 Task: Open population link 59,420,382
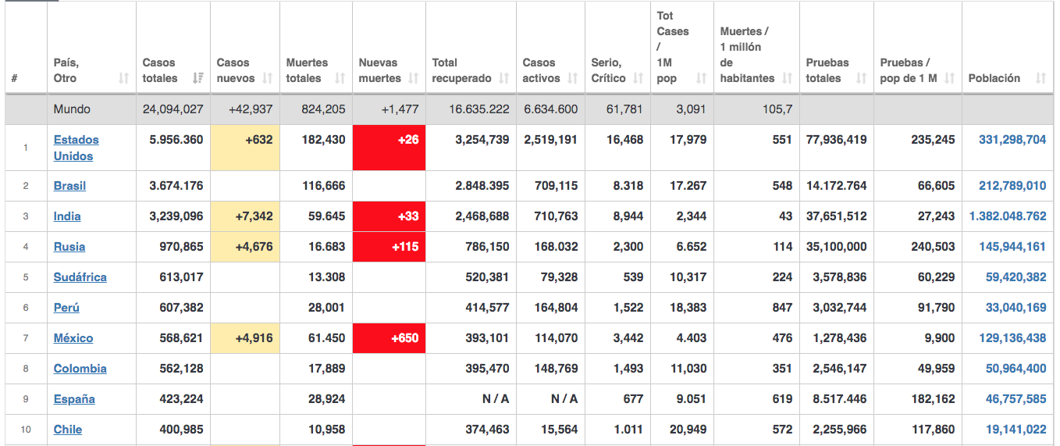[x=1016, y=277]
